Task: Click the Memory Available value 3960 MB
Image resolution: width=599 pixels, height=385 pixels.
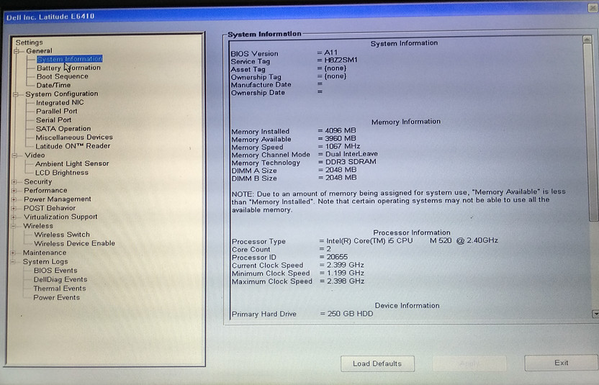Action: [x=341, y=138]
